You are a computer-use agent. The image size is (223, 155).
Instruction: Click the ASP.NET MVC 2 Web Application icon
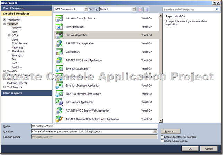59,60
